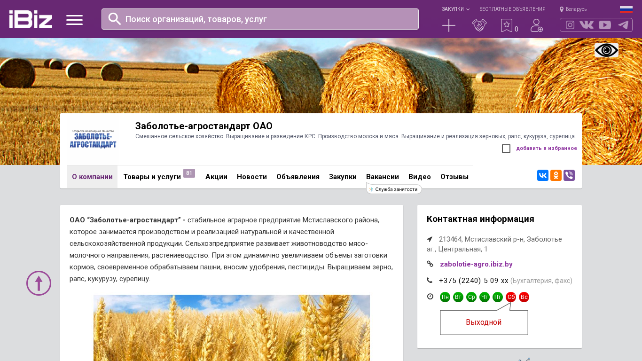Focus the organization search field

(260, 19)
